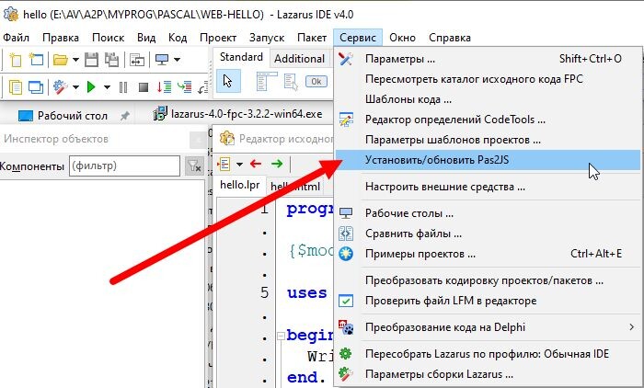This screenshot has height=388, width=644.
Task: Switch to the Additional palette tab
Action: click(x=299, y=59)
